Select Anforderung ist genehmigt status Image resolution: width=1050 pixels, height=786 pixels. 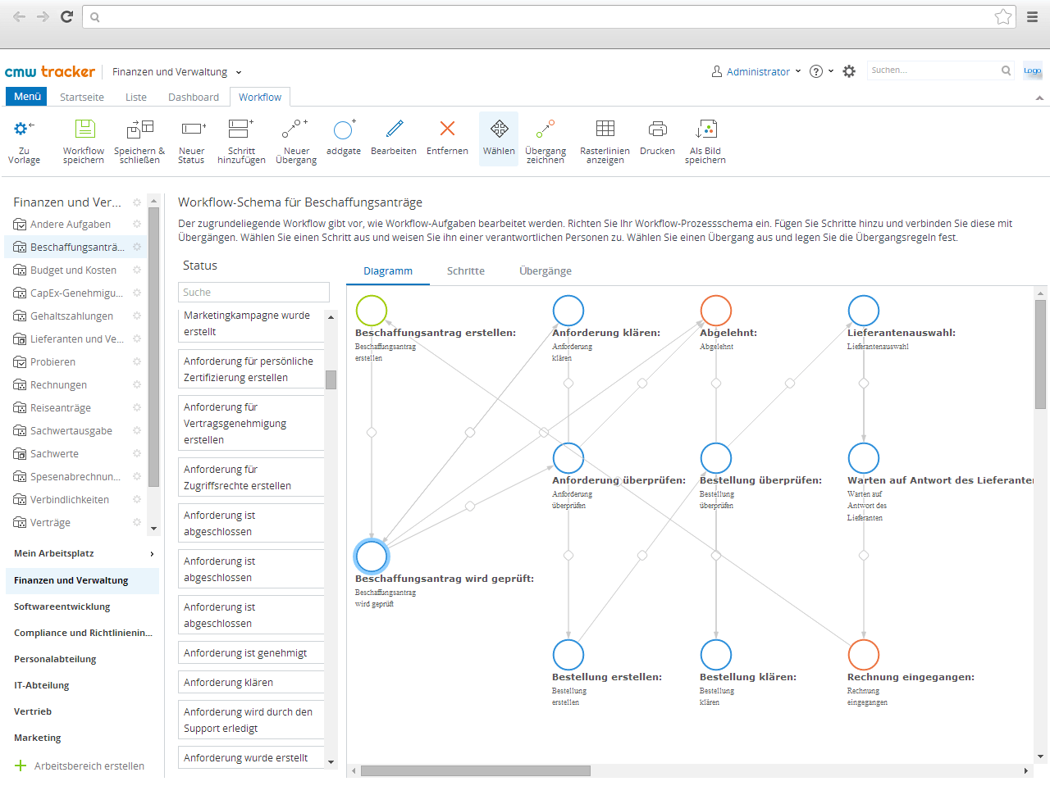point(251,653)
